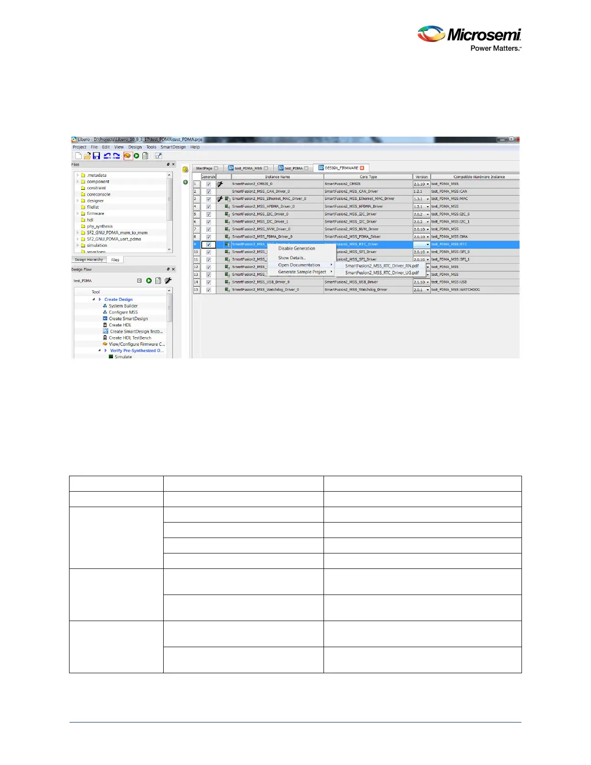
Task: Click the yellow database icon beside the table
Action: 185,170
